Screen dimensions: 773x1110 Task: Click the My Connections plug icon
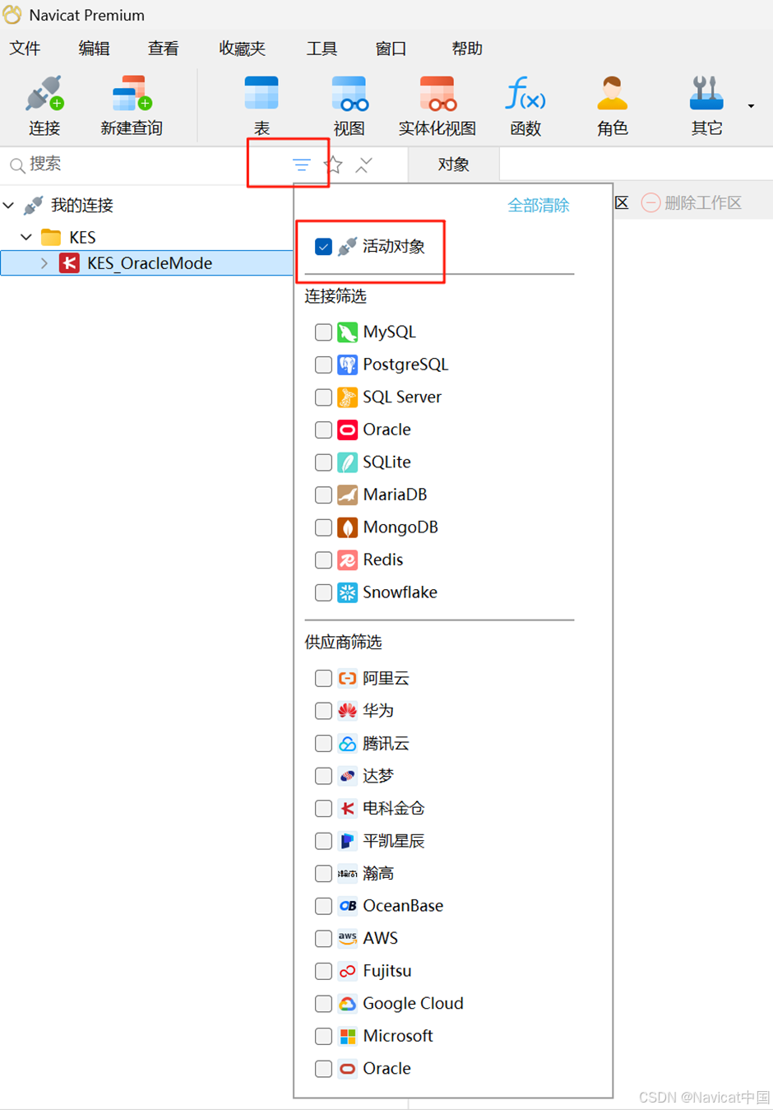click(x=34, y=205)
